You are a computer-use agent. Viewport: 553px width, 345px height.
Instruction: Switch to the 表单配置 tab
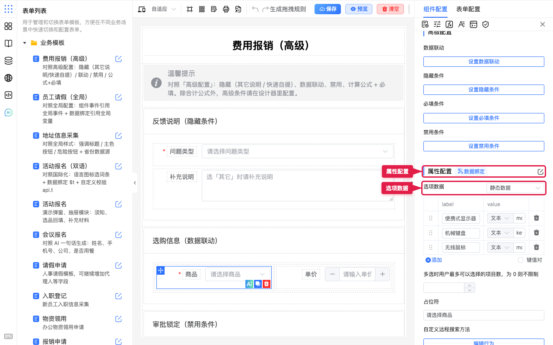pos(468,9)
